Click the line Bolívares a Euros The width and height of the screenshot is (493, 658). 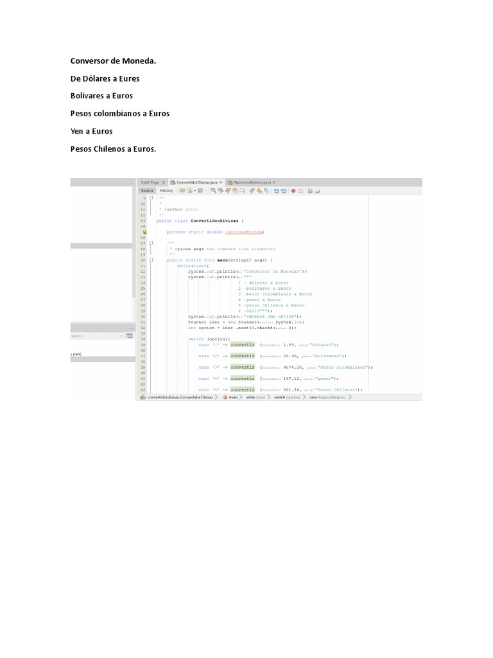tap(101, 96)
